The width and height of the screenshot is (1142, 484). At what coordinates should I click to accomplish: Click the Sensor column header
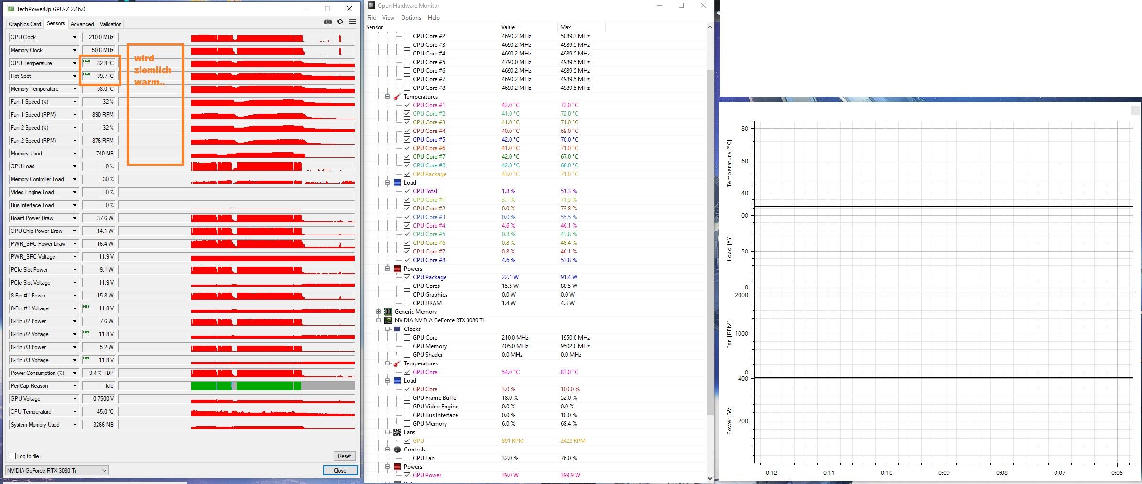(432, 27)
